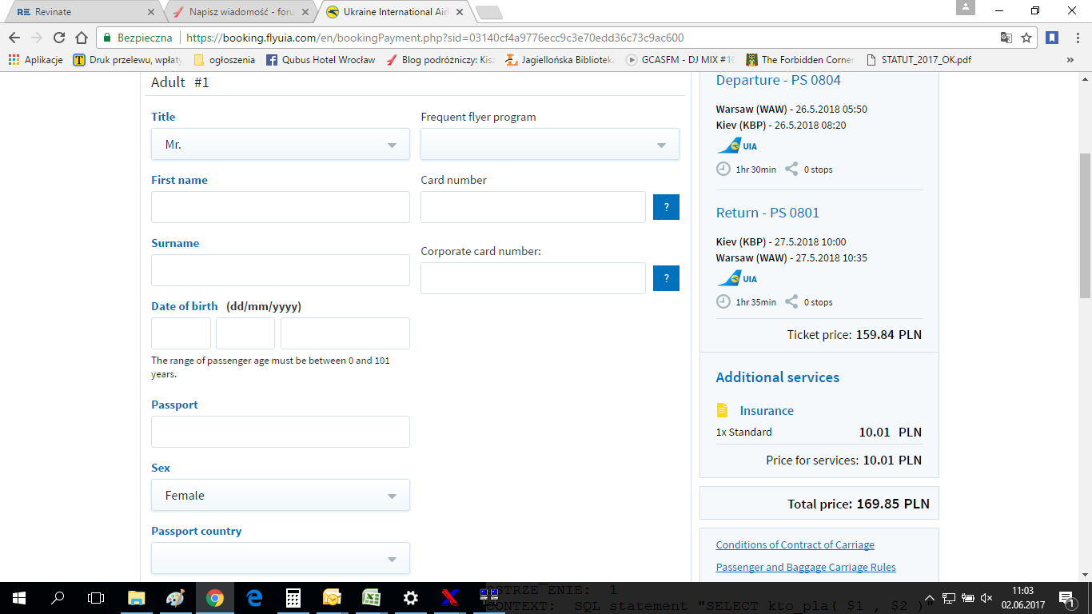Viewport: 1092px width, 614px height.
Task: Open the STATUT_2017_OK.pdf bookmark
Action: click(919, 59)
